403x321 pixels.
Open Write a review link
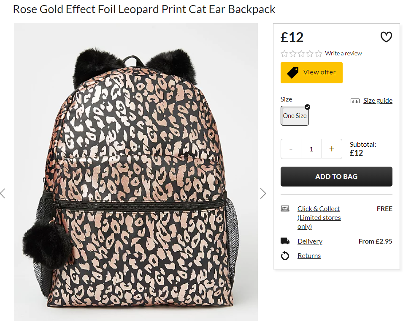tap(343, 53)
